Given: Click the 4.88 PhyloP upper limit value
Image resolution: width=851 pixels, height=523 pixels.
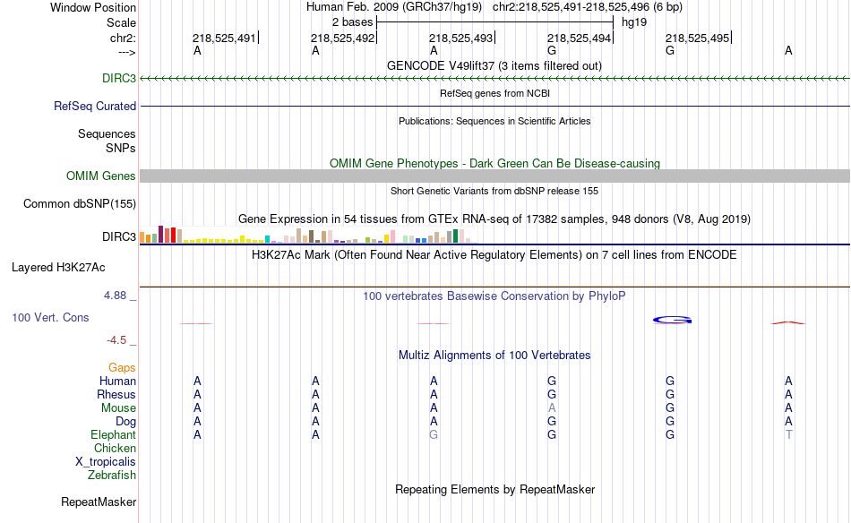Looking at the screenshot, I should (x=115, y=296).
